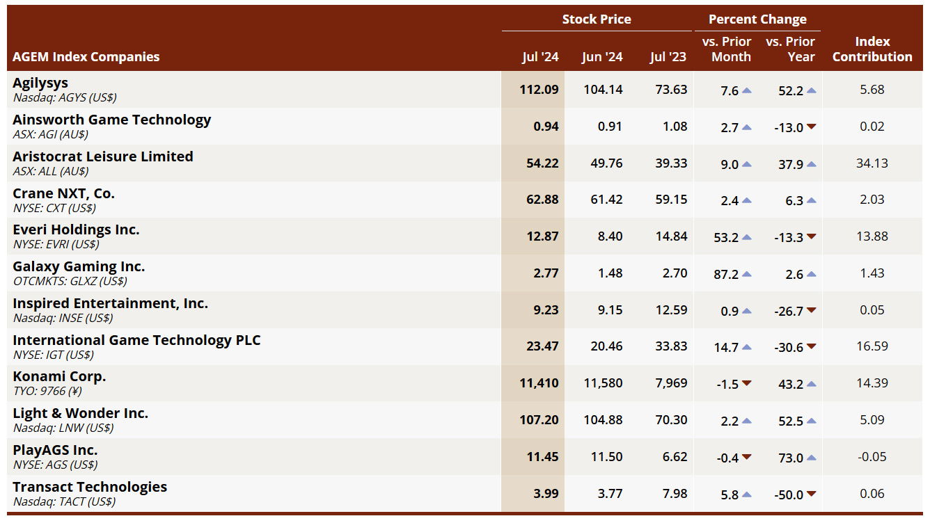The image size is (930, 523).
Task: Click the down arrow next to Konami -1.5
Action: (x=746, y=384)
